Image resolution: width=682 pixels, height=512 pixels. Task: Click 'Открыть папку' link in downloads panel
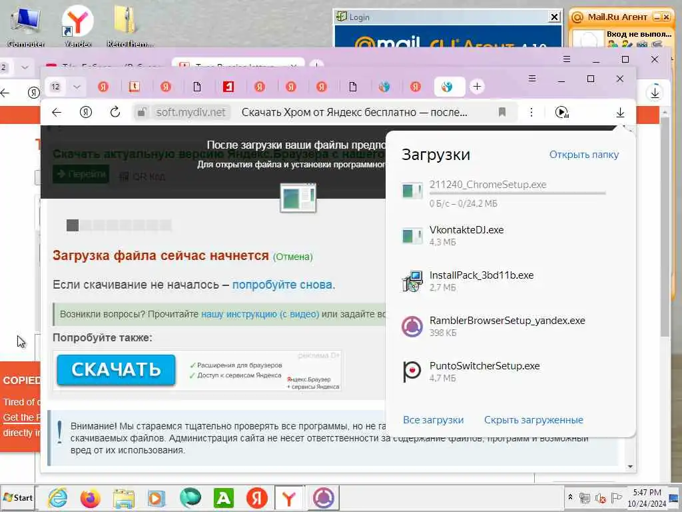pyautogui.click(x=583, y=155)
